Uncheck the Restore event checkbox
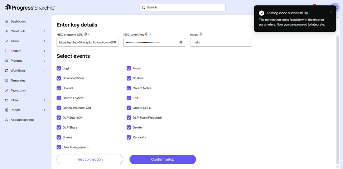 point(129,78)
